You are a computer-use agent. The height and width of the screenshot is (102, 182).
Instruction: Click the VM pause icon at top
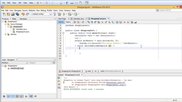coord(38,3)
